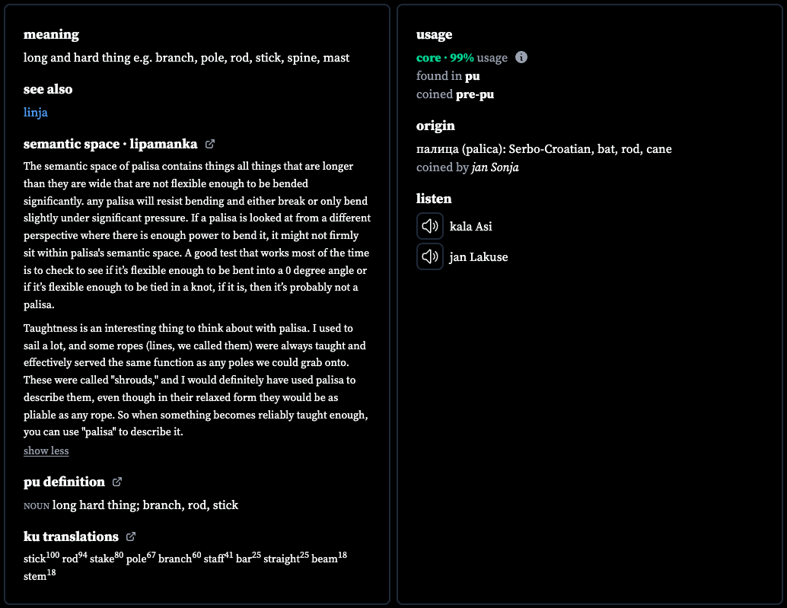Play jan Lakuse audio pronunciation
The width and height of the screenshot is (787, 608).
429,256
